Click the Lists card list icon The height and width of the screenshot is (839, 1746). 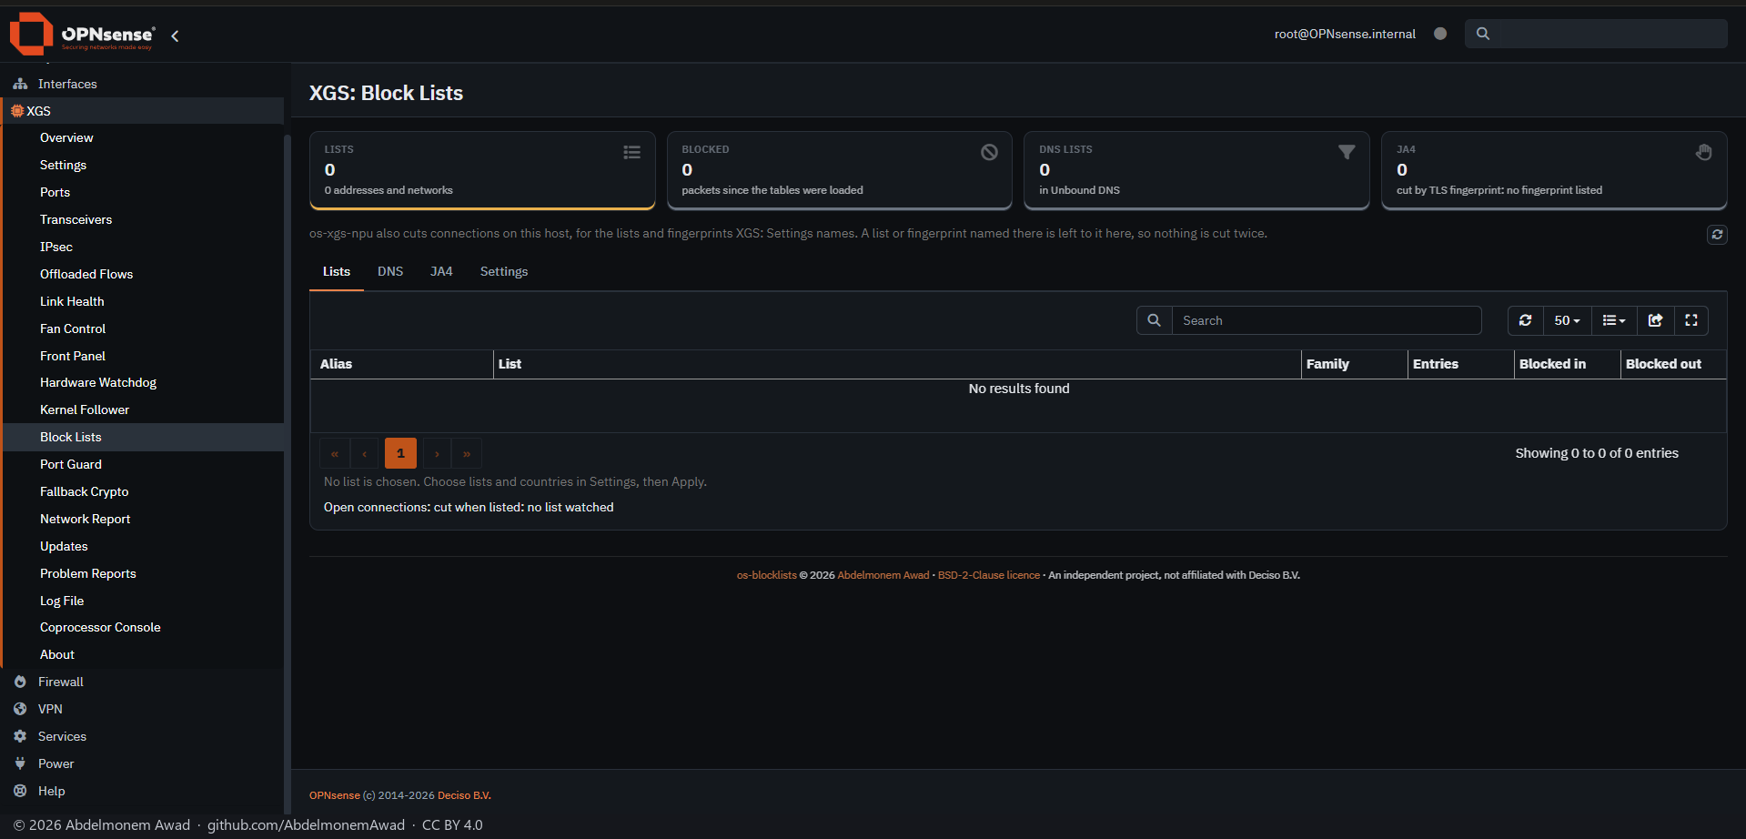631,152
